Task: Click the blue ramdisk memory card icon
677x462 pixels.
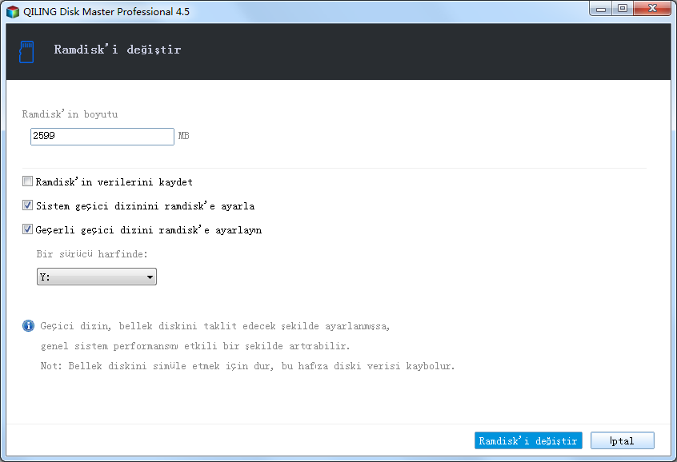Action: [x=26, y=52]
